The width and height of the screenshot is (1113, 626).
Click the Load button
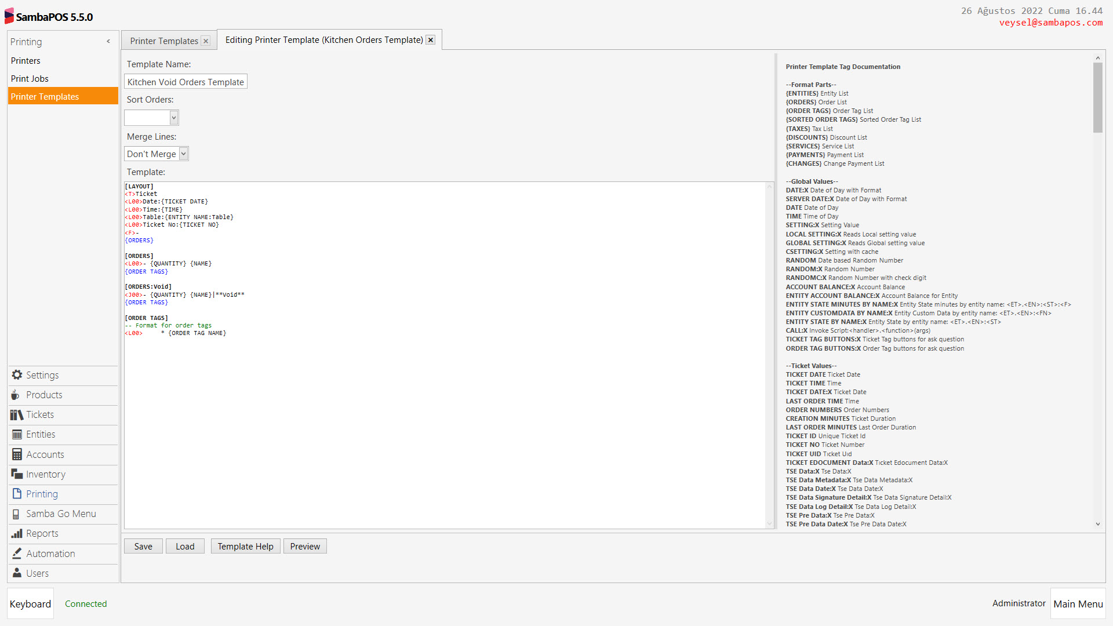[185, 547]
